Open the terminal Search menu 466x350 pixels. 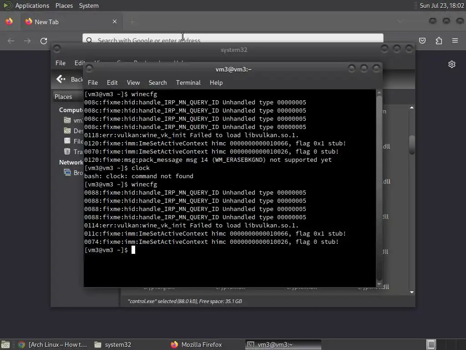click(x=157, y=83)
